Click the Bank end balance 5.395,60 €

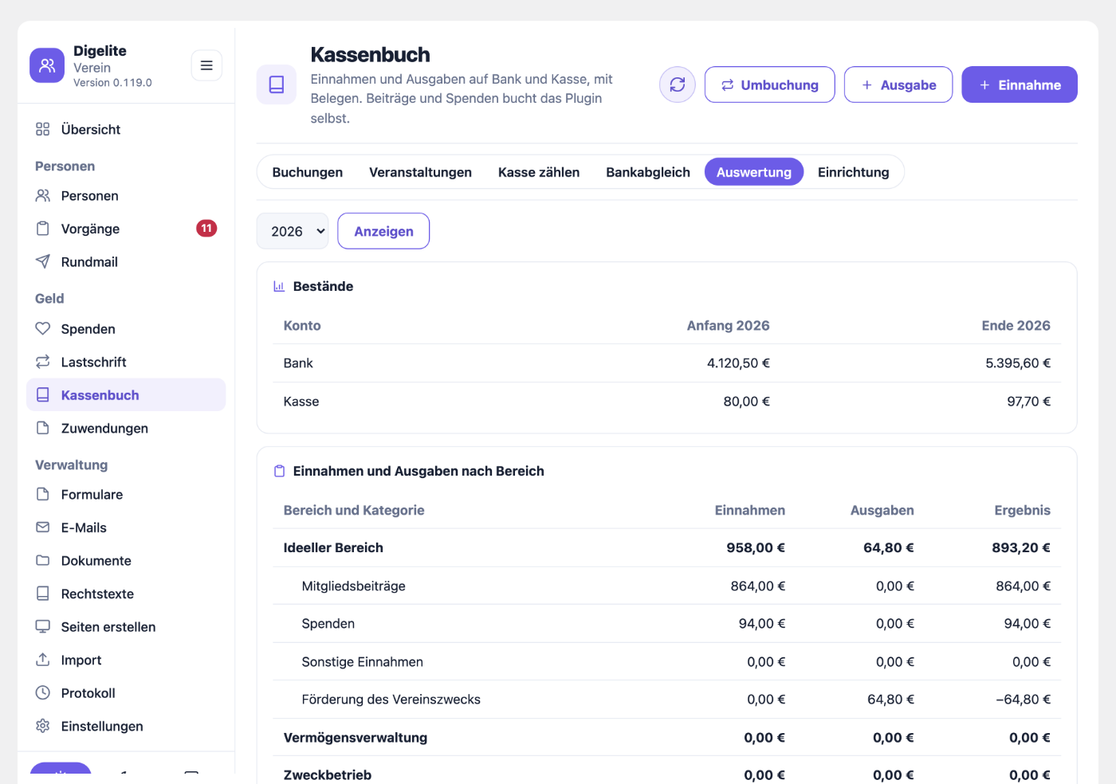(1018, 363)
